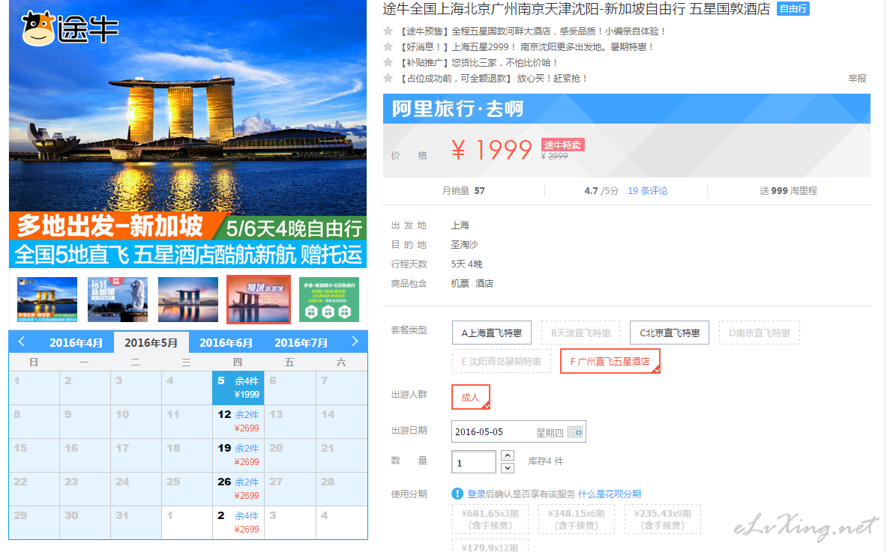Select third thumbnail dusk skyline

(x=187, y=300)
